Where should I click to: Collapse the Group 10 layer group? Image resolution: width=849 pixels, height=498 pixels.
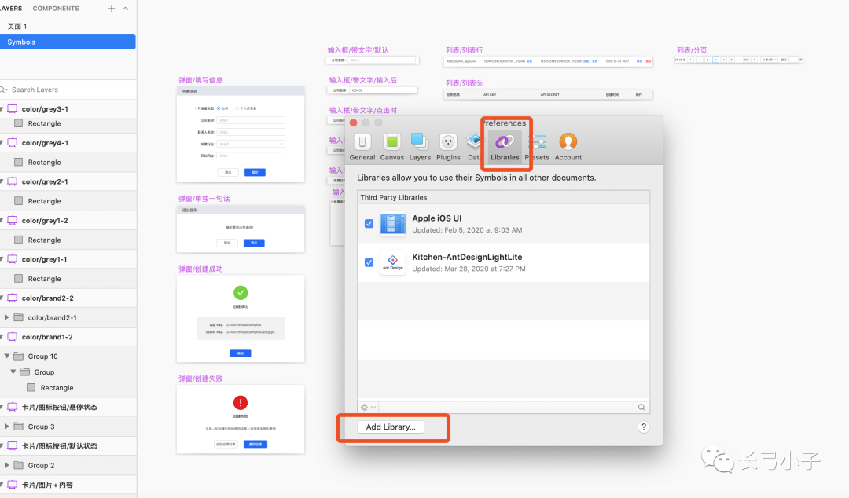6,356
